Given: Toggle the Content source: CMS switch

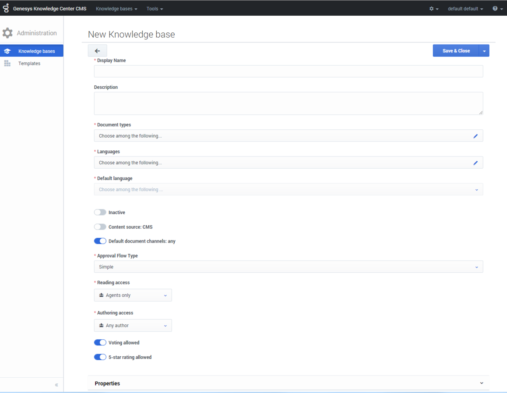Looking at the screenshot, I should click(x=100, y=227).
